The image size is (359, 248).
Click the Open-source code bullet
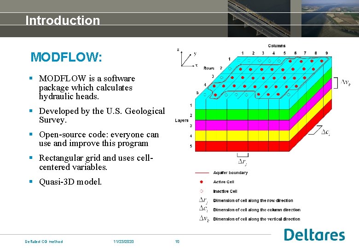[99, 139]
